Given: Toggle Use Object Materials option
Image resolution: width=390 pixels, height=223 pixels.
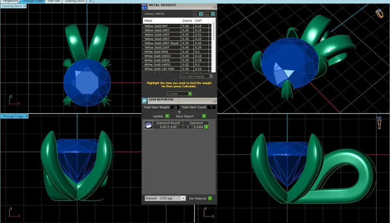Looking at the screenshot, I should click(x=196, y=76).
